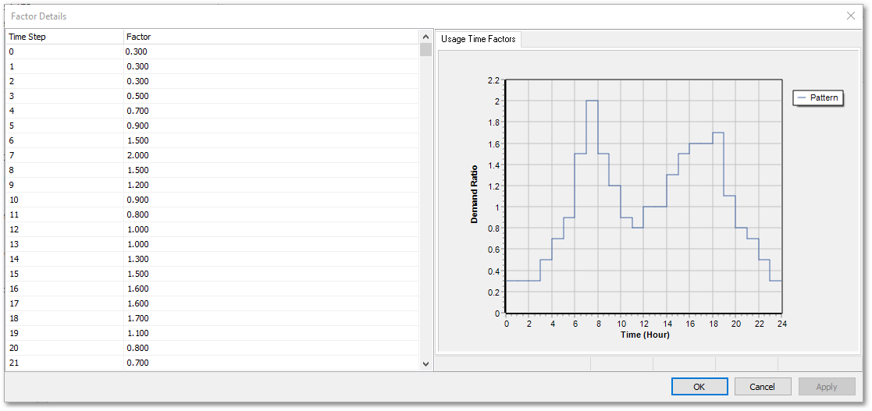Select the Time Step 16 cell
Viewport: 872px width, 411px height.
click(65, 289)
